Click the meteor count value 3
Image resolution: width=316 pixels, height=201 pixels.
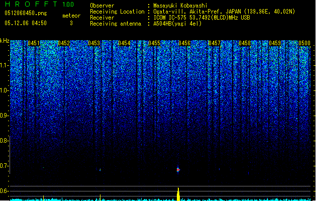point(71,23)
